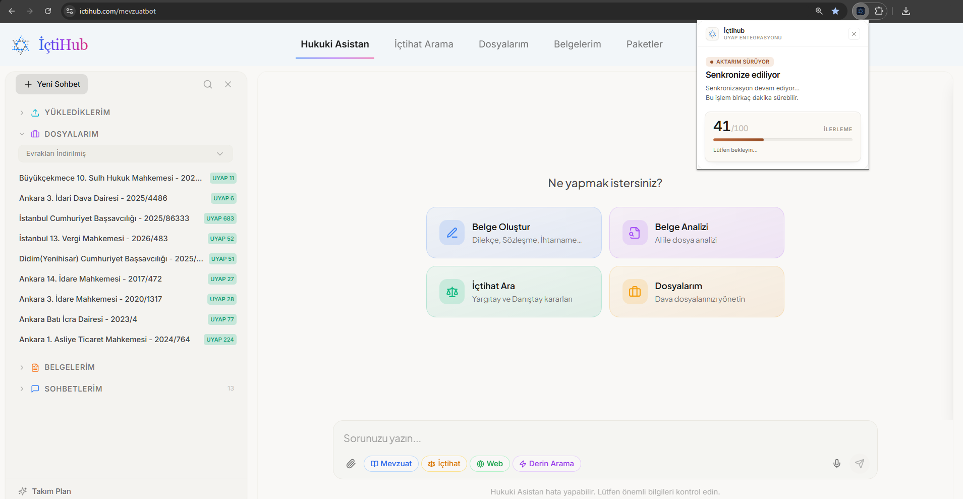This screenshot has height=499, width=963.
Task: Click Belge Oluştur title text
Action: pos(501,227)
